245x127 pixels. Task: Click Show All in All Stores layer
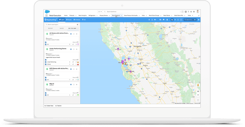(75, 42)
